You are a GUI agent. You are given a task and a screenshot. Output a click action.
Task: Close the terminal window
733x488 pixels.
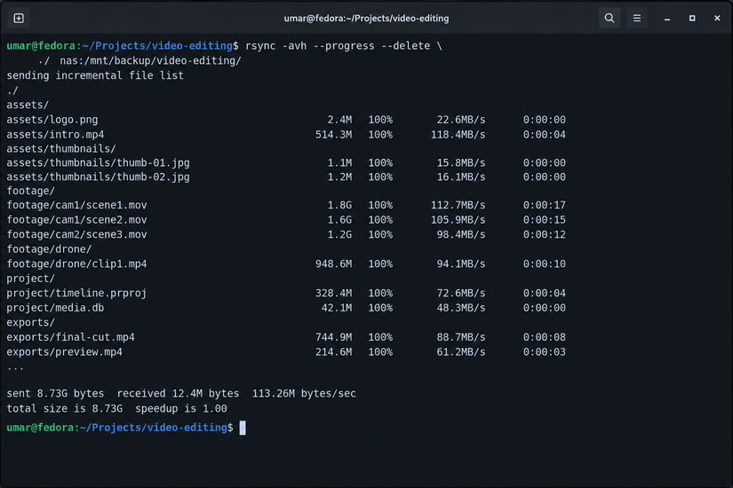(717, 19)
